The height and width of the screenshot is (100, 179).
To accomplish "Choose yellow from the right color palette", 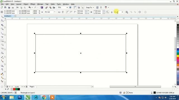I will point(178,56).
